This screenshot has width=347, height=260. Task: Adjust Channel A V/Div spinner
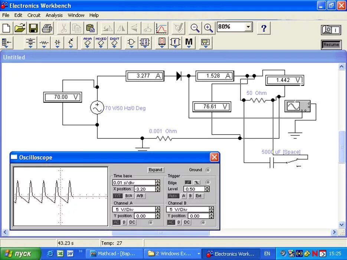click(158, 209)
